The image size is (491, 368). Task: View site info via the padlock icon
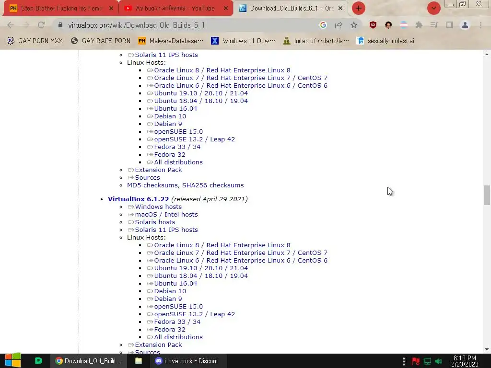(x=60, y=25)
